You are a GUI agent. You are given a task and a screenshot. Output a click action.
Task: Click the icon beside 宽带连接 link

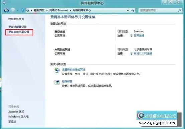131,35
